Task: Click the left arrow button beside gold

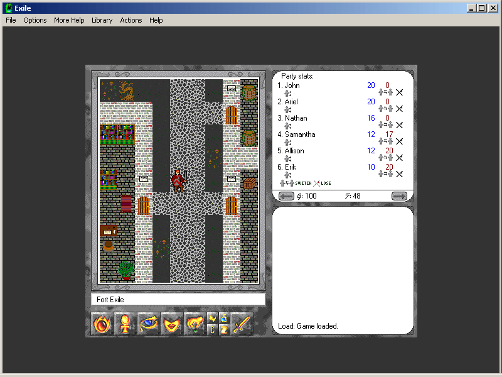Action: tap(286, 196)
